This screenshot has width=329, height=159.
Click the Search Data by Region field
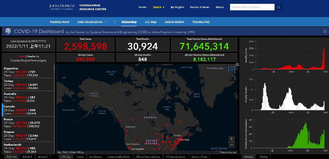tap(252, 7)
